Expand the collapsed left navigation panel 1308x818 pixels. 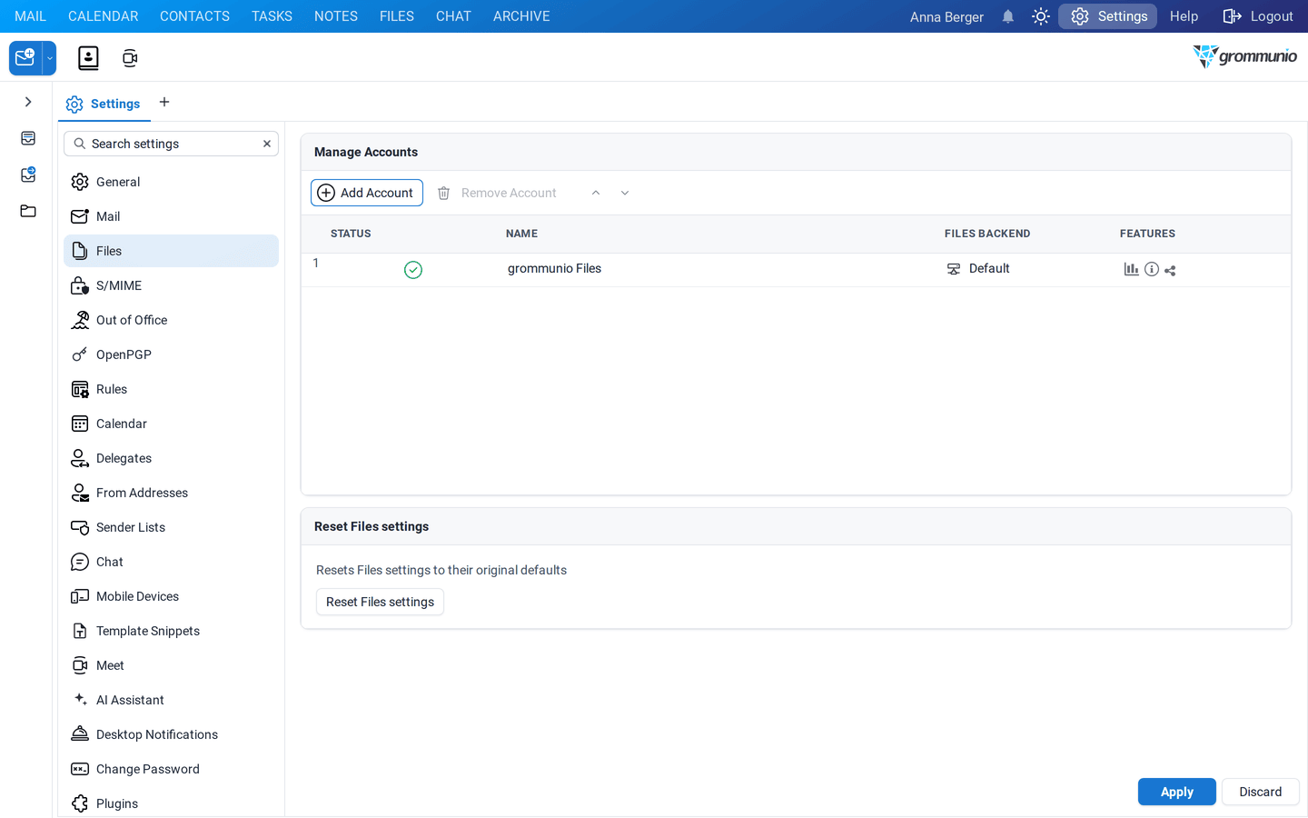click(x=28, y=102)
